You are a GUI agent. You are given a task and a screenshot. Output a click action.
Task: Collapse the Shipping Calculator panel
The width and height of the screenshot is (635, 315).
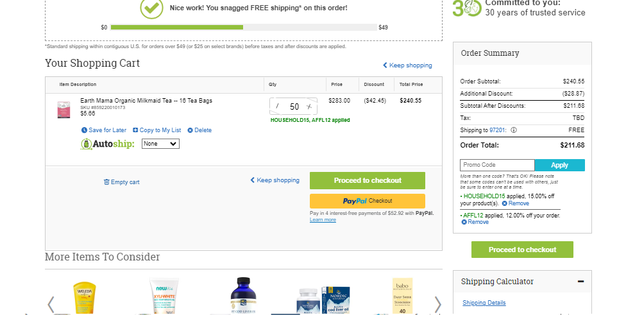(x=580, y=282)
